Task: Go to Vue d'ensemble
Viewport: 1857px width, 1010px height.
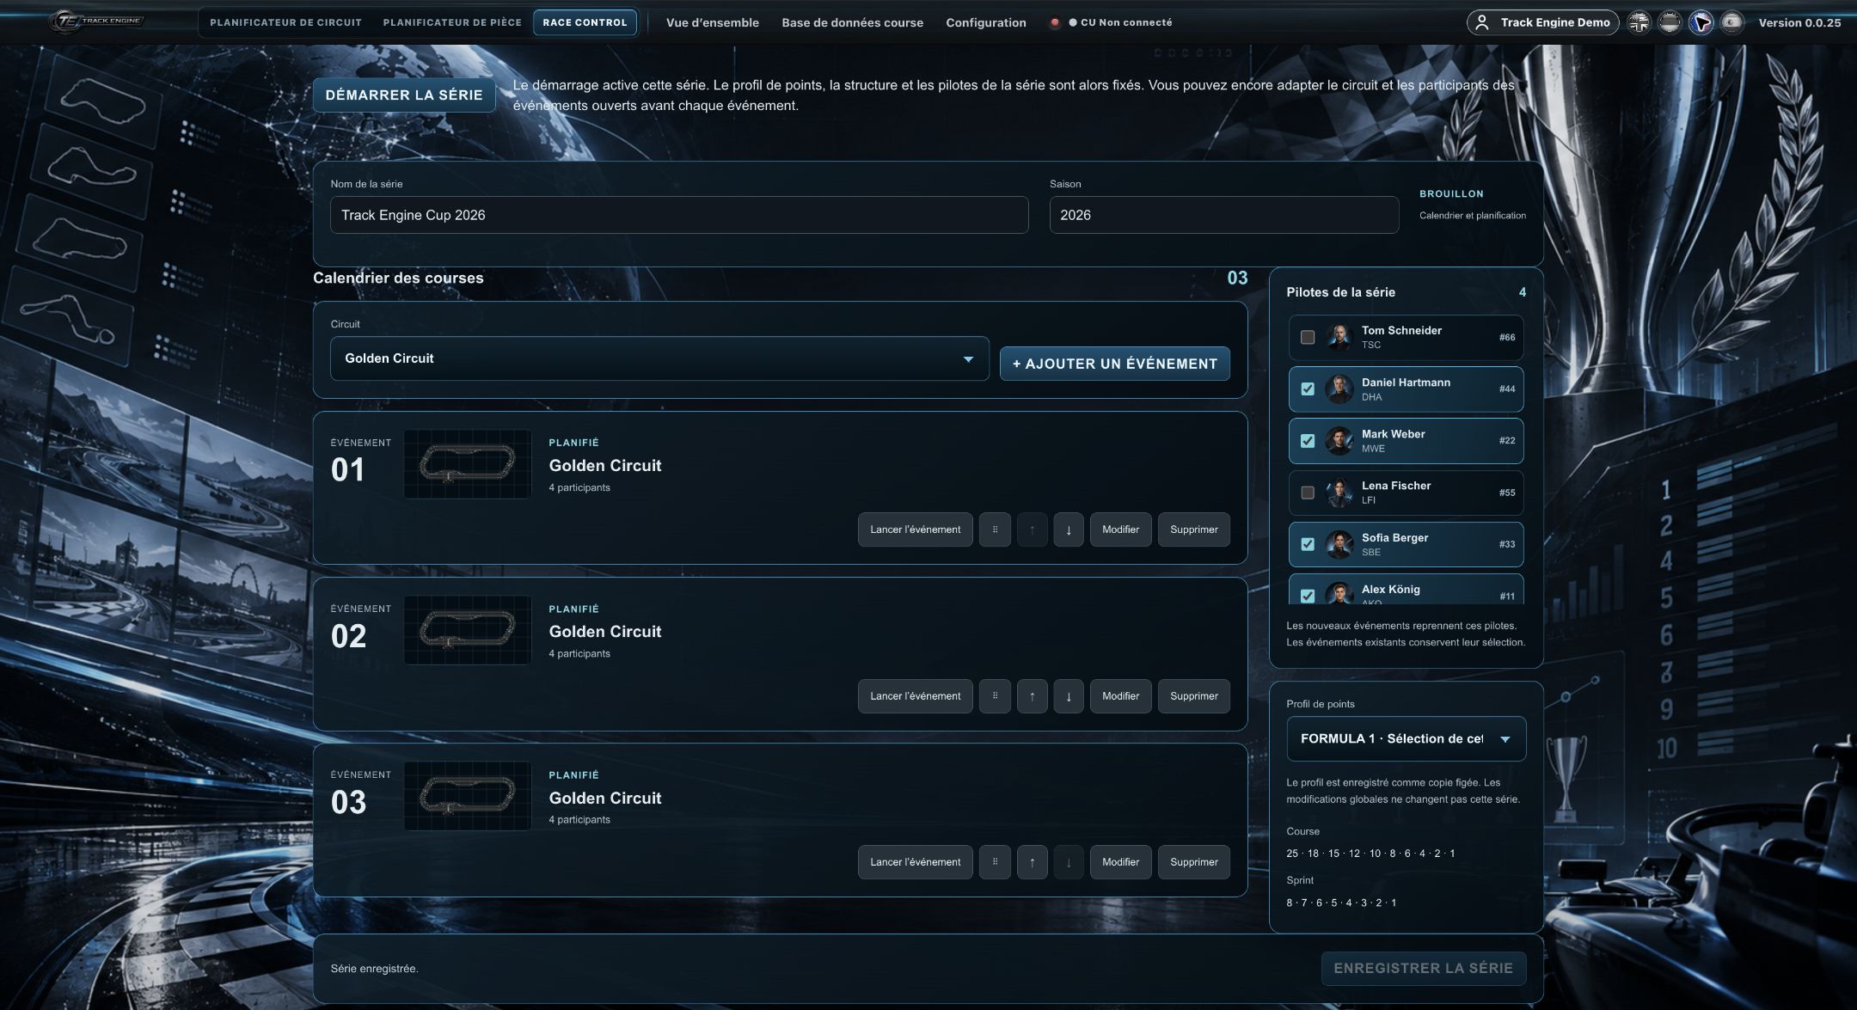Action: [x=712, y=22]
